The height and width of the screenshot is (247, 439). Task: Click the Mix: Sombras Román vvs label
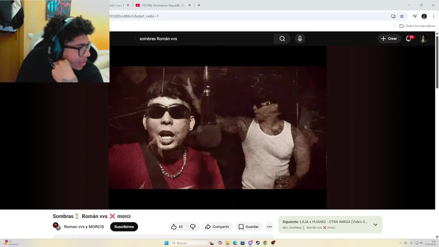(x=309, y=227)
